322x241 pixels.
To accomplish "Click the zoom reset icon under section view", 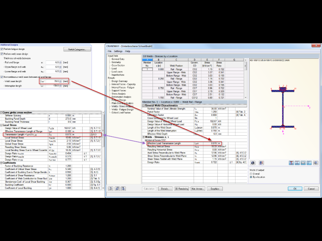I will pos(316,163).
